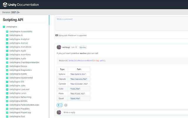Click the Sphere type cell

click(x=62, y=74)
